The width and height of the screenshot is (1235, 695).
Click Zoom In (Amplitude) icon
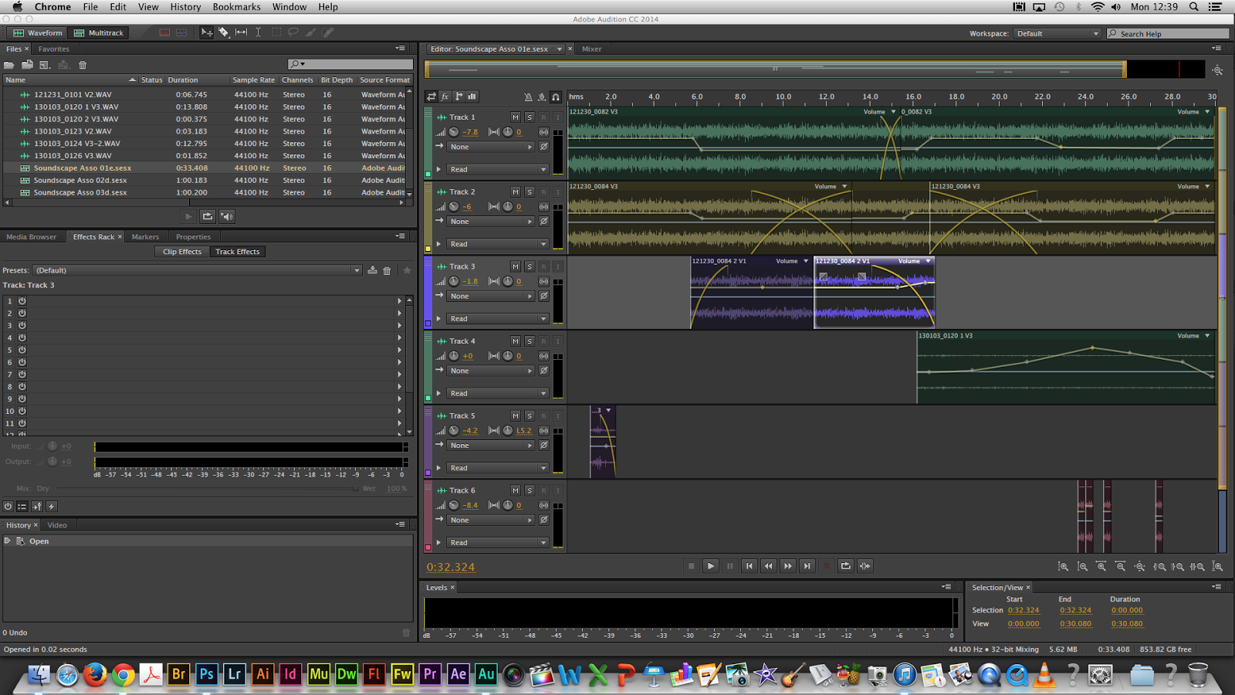click(x=1063, y=567)
